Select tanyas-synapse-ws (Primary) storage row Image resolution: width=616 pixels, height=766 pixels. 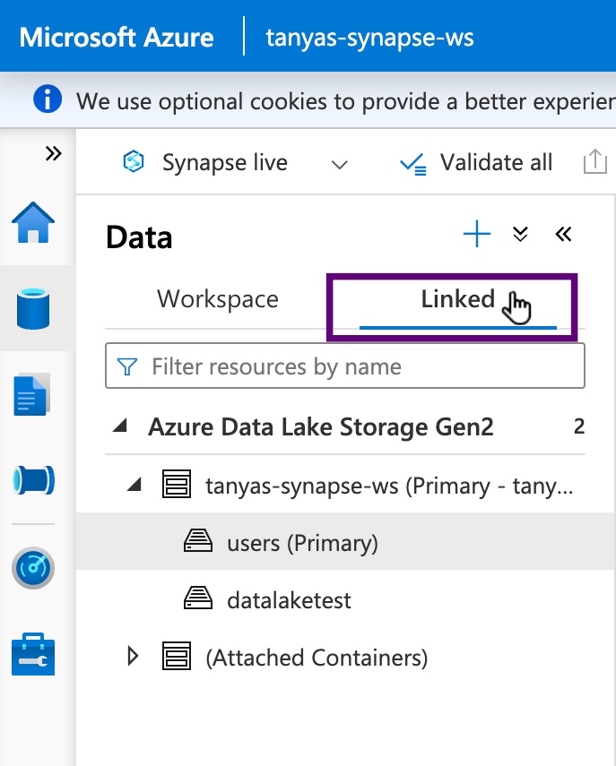pos(345,485)
